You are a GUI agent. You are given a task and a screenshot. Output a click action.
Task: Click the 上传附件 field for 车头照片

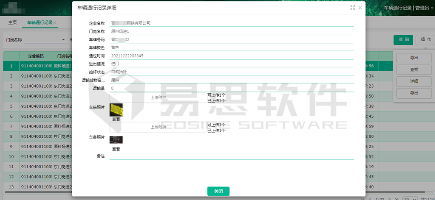[x=158, y=97]
